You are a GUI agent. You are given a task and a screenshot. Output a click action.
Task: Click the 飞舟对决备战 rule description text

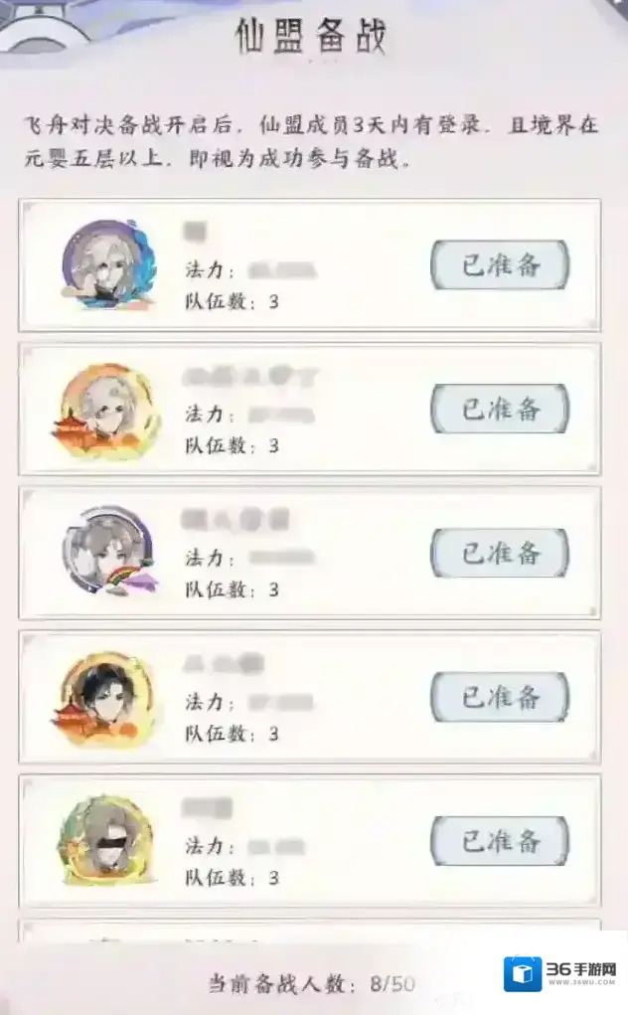[311, 141]
